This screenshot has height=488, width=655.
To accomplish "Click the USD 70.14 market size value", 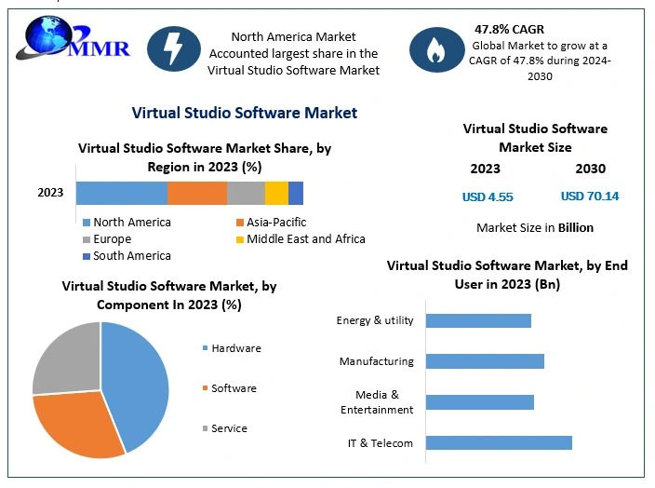I will pyautogui.click(x=590, y=197).
